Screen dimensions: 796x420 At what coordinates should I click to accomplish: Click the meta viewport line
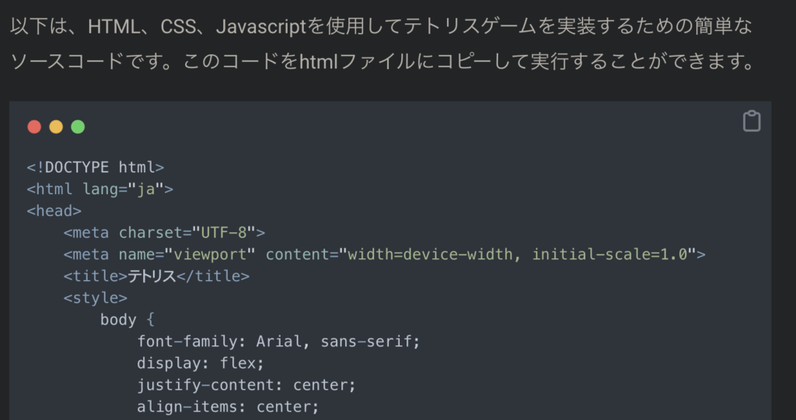(x=384, y=254)
